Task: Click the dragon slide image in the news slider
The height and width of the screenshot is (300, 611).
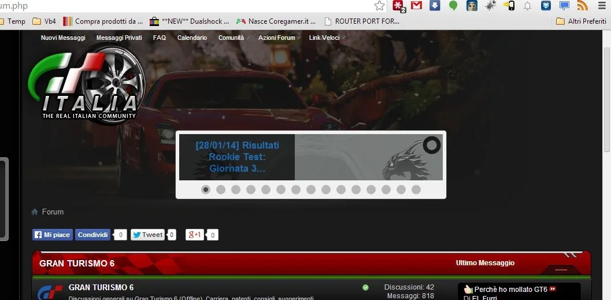Action: [369, 157]
